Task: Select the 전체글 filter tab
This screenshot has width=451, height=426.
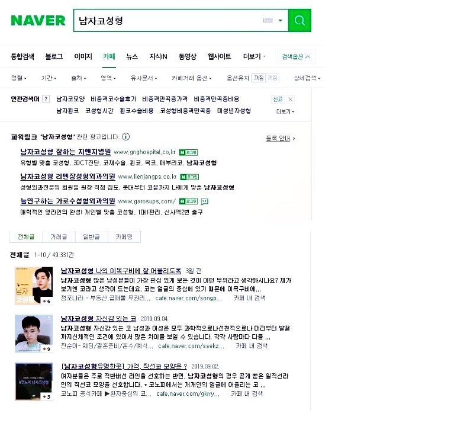Action: click(x=26, y=237)
